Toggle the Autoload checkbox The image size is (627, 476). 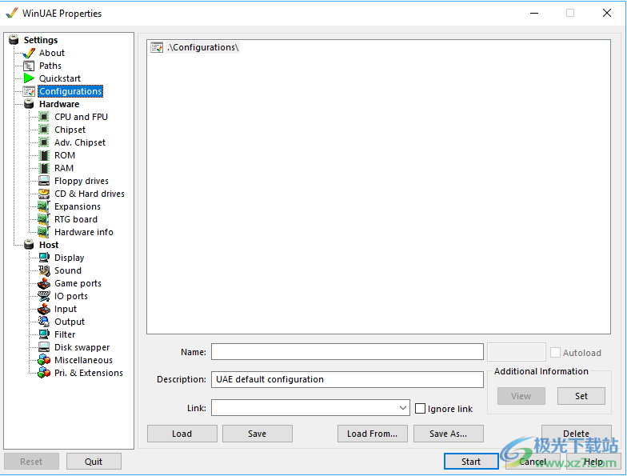[555, 352]
